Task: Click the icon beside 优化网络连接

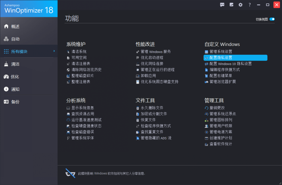Action: (138, 64)
